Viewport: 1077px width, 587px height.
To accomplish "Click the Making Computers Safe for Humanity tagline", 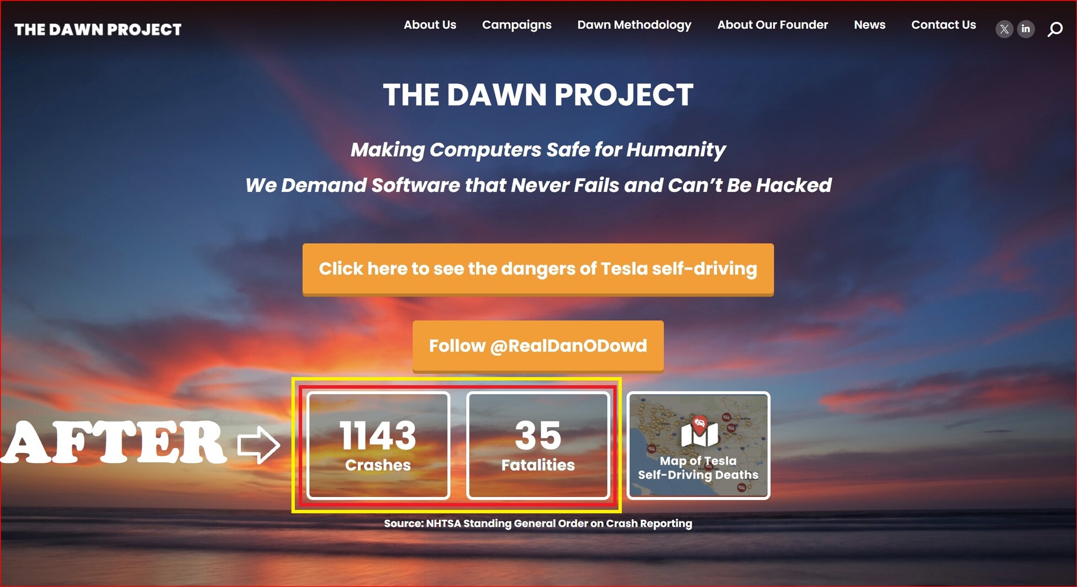I will click(x=538, y=150).
